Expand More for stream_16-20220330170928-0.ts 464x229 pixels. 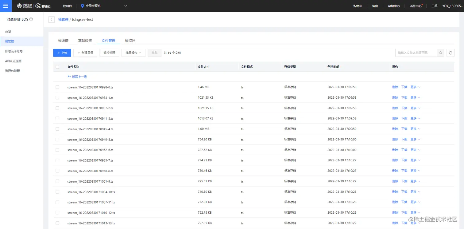pyautogui.click(x=416, y=87)
